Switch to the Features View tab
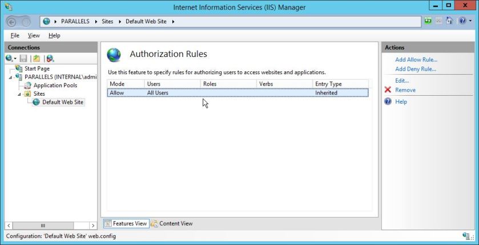 click(126, 223)
